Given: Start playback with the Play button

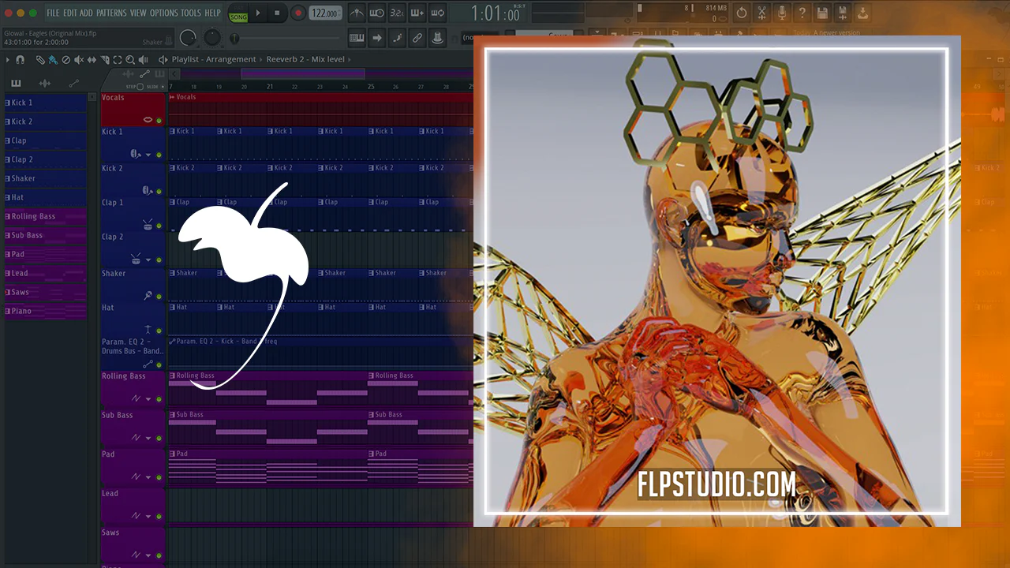Looking at the screenshot, I should tap(258, 13).
